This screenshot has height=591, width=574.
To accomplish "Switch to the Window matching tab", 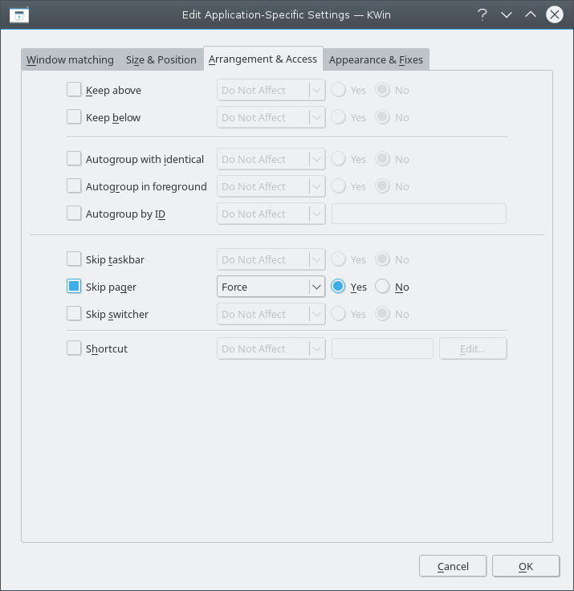I will coord(70,60).
